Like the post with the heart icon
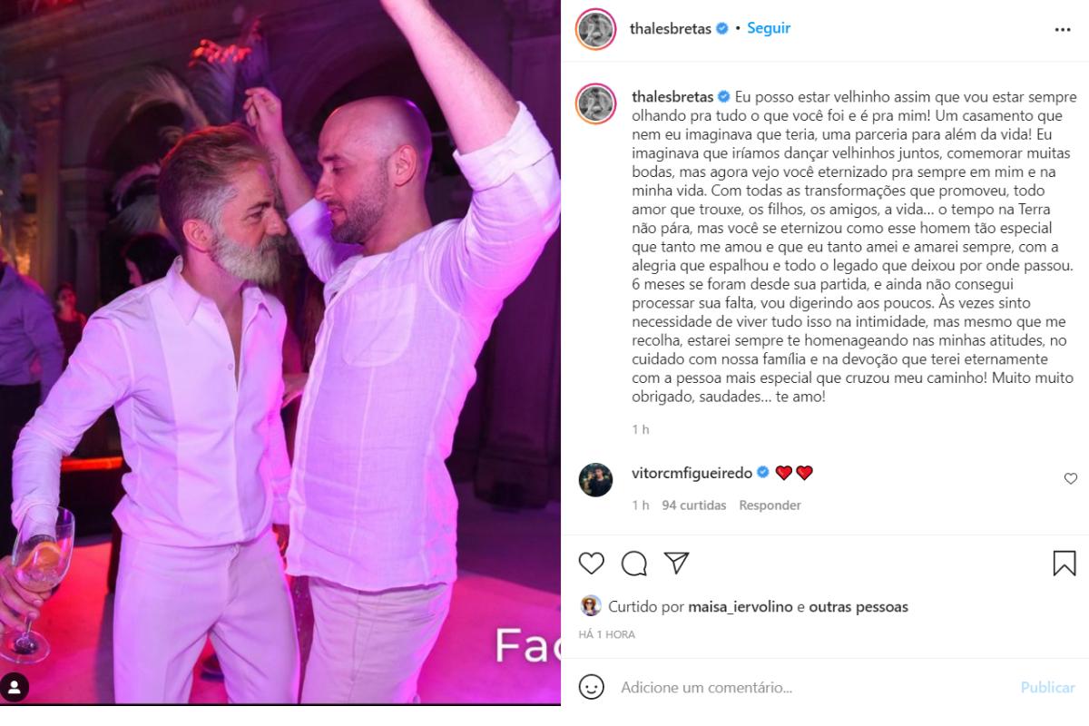Viewport: 1089px width, 726px height. (x=592, y=564)
